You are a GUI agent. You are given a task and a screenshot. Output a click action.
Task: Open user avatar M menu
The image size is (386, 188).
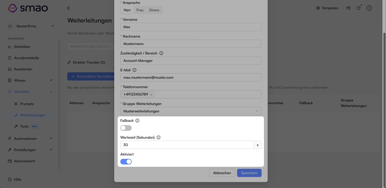[x=369, y=8]
